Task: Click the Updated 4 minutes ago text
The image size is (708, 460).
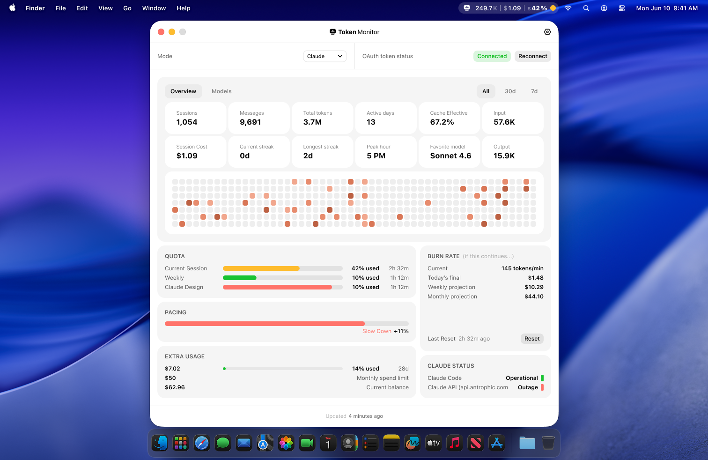Action: [354, 416]
